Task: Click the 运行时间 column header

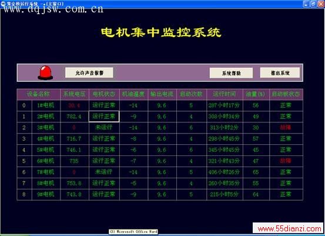Action: click(x=225, y=94)
